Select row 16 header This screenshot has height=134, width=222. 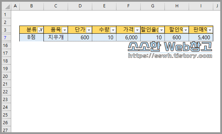click(x=6, y=45)
